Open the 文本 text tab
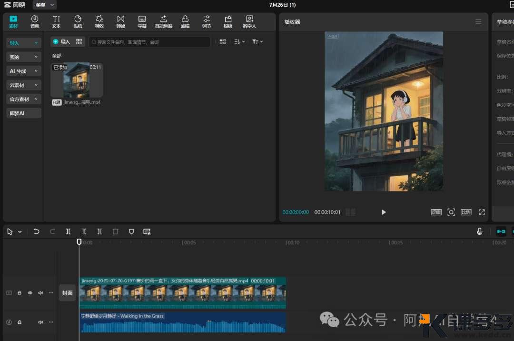This screenshot has height=341, width=514. pos(56,21)
